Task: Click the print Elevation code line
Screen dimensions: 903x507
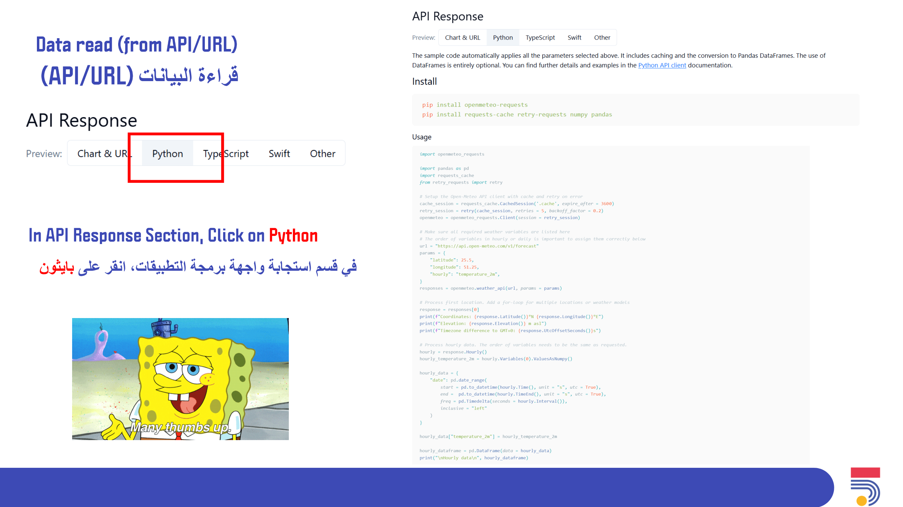Action: click(x=483, y=324)
